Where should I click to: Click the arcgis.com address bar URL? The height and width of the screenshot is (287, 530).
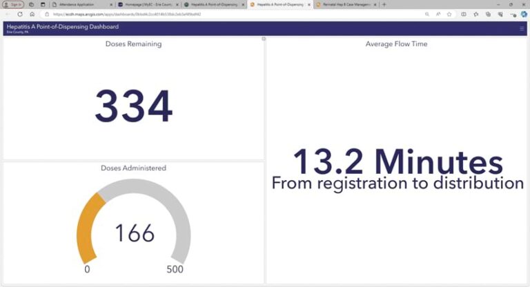pyautogui.click(x=127, y=14)
